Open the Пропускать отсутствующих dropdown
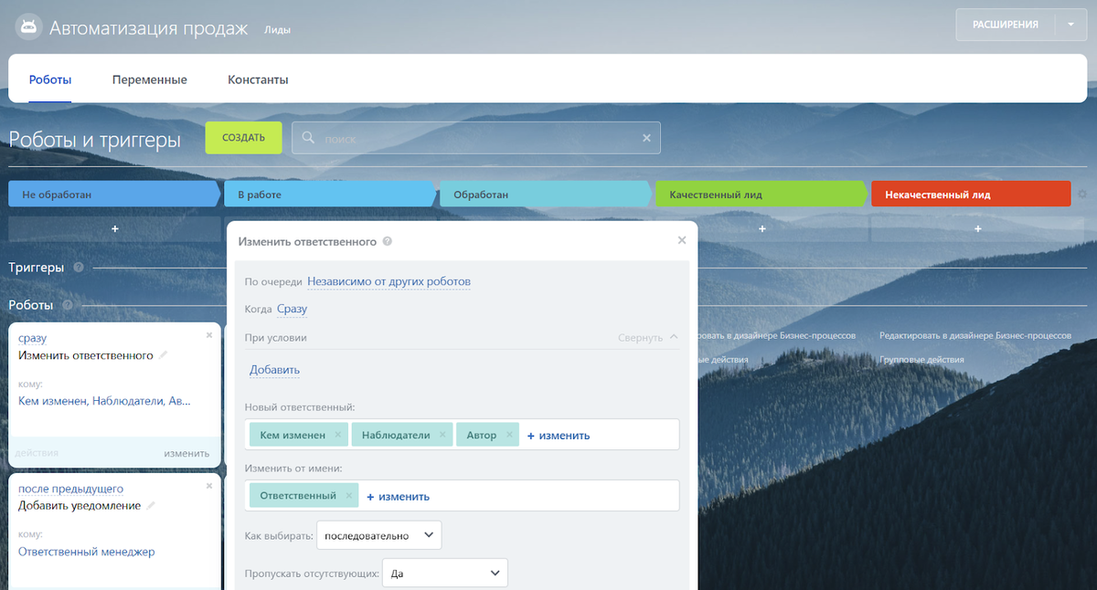1097x590 pixels. (444, 573)
